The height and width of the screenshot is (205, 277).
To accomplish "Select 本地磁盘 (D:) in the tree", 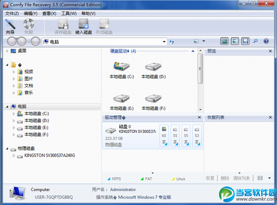I will [37, 120].
